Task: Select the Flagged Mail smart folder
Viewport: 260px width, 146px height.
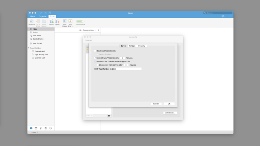Action: click(41, 52)
